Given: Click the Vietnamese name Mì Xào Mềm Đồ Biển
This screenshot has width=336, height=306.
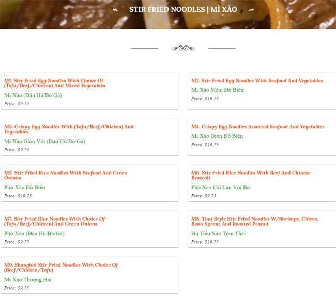Looking at the screenshot, I should tap(217, 90).
